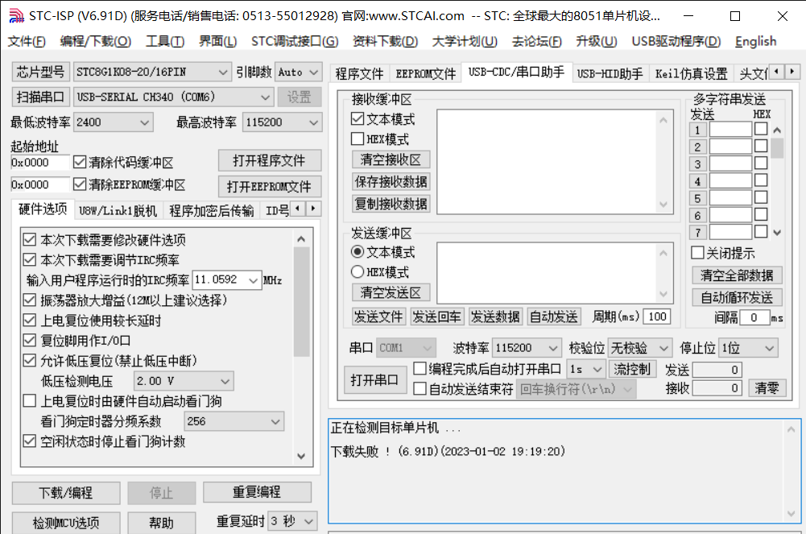The height and width of the screenshot is (534, 806).
Task: Open U8W/Link1脱机 tab
Action: (118, 211)
